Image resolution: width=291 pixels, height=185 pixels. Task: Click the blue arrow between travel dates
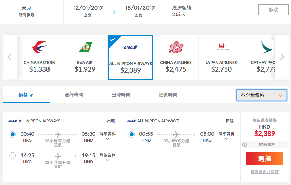114,12
